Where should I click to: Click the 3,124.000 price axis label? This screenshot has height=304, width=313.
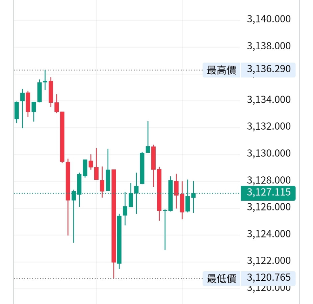[x=268, y=234]
